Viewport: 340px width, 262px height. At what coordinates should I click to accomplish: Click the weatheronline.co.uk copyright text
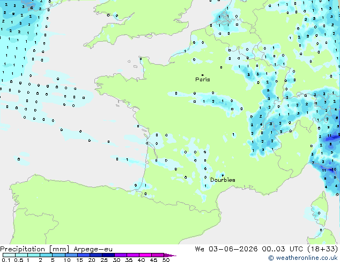303,258
